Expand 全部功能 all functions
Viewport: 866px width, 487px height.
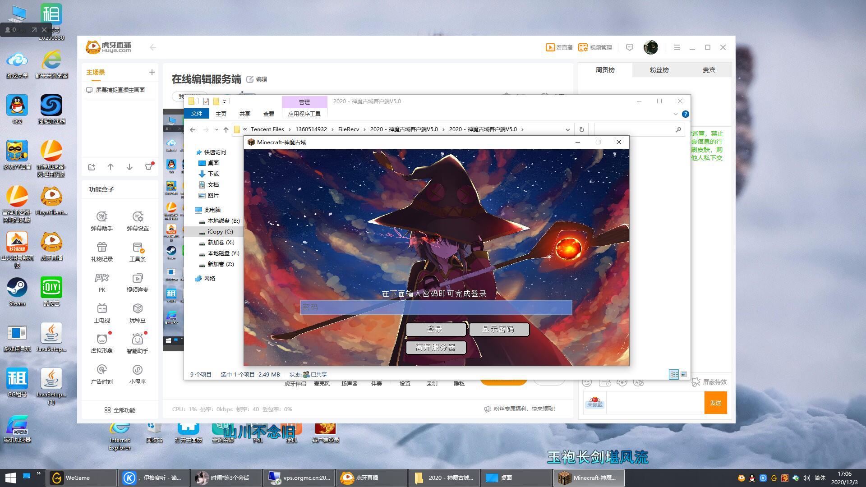[x=120, y=410]
